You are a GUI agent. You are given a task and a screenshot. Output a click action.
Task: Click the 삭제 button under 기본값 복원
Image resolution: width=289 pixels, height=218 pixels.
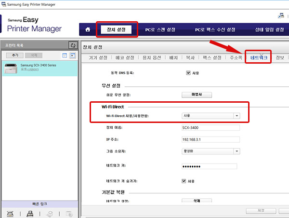[197, 201]
